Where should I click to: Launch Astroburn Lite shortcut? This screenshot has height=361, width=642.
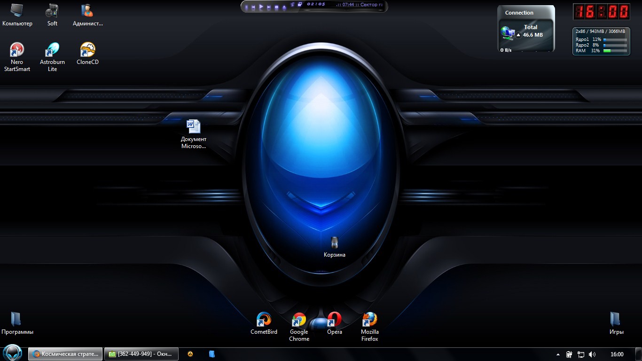[x=52, y=57]
